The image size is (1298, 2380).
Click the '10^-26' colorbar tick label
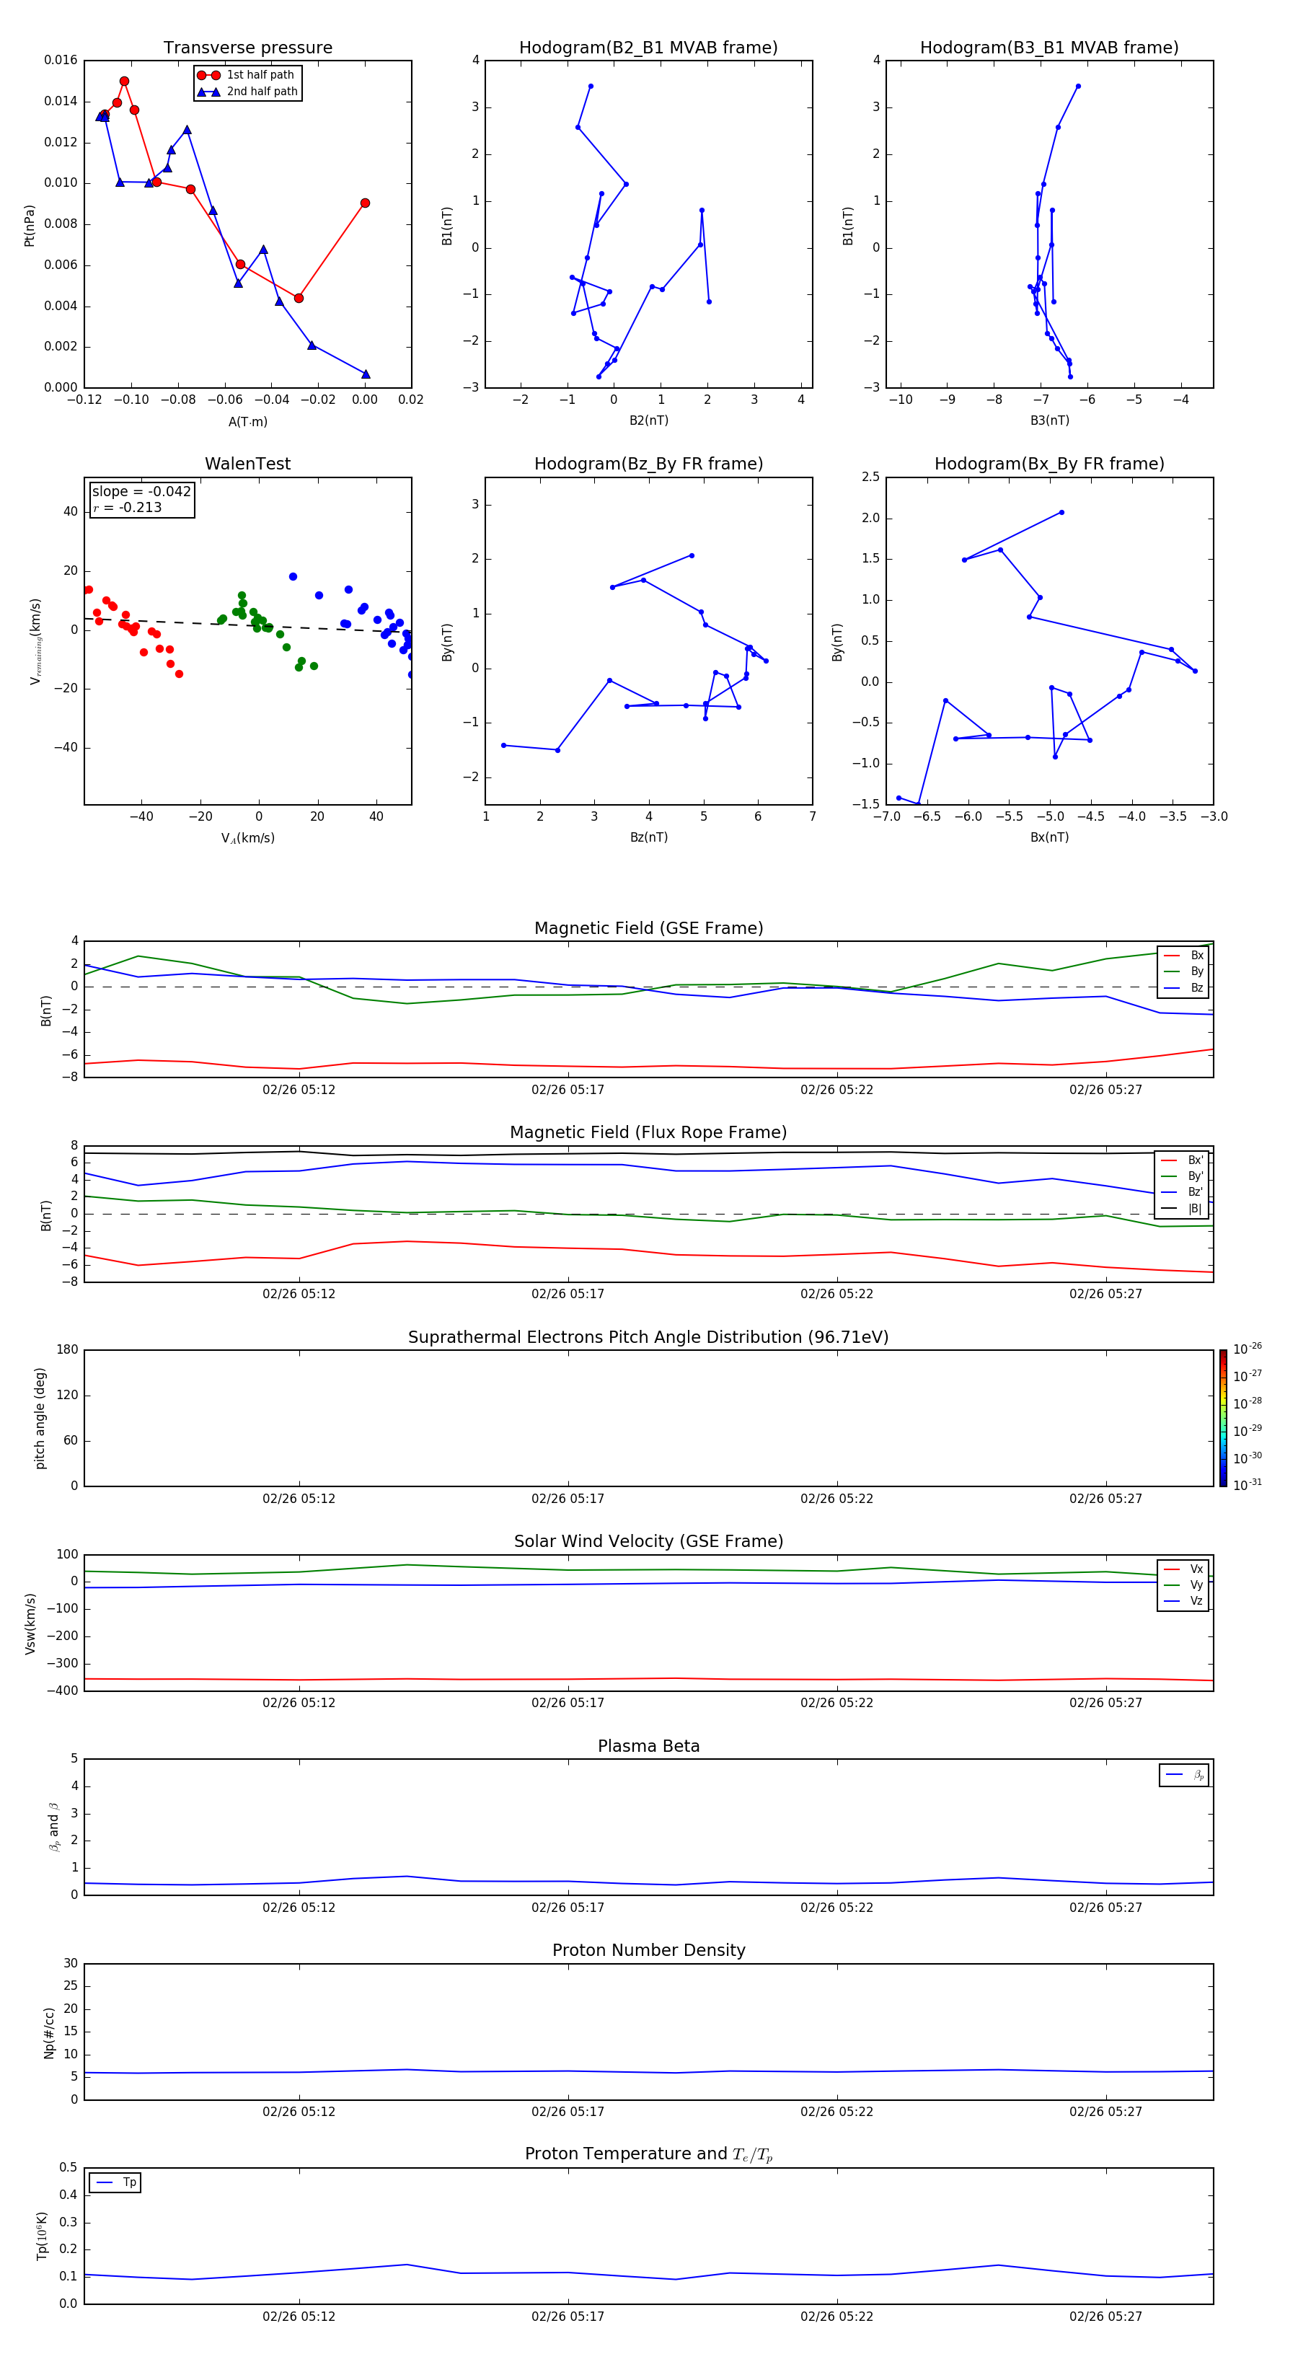point(1248,1349)
